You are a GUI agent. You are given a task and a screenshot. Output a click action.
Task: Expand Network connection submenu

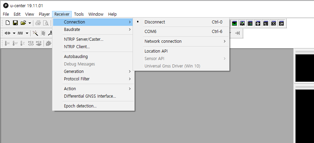pyautogui.click(x=181, y=41)
